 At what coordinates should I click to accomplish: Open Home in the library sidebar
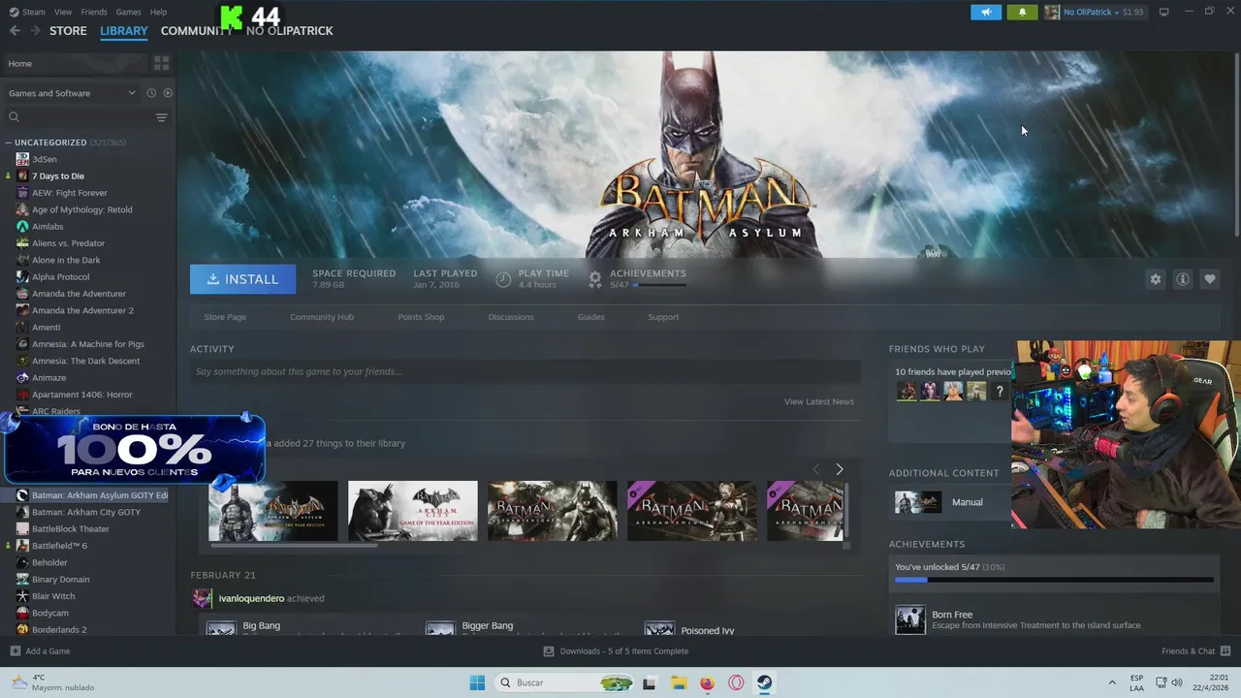tap(76, 63)
